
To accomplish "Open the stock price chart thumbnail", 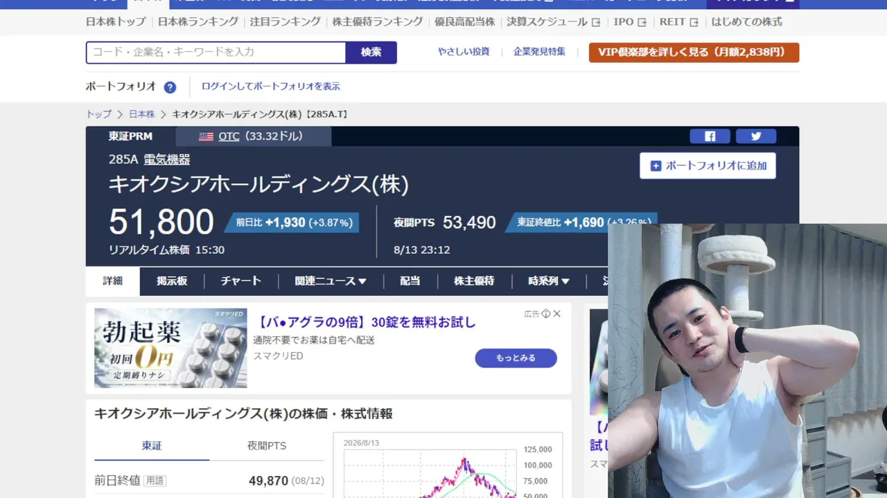I will [x=448, y=465].
